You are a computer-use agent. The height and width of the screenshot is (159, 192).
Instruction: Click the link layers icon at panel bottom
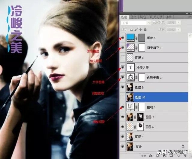click(143, 156)
